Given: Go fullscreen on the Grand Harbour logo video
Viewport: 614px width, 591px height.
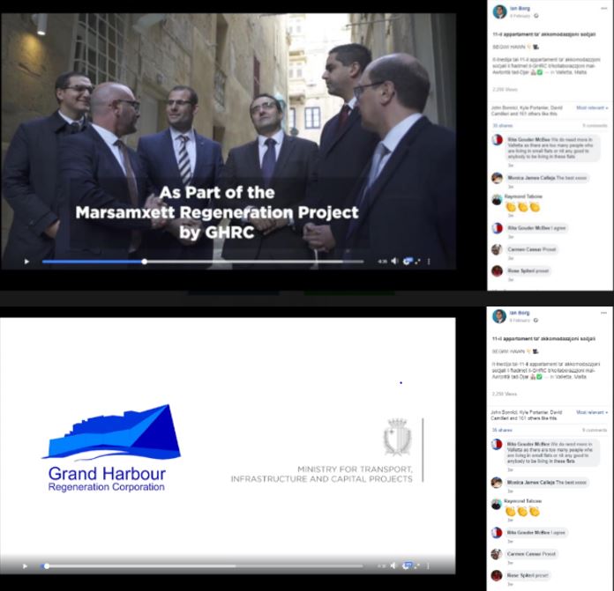Looking at the screenshot, I should tap(418, 565).
